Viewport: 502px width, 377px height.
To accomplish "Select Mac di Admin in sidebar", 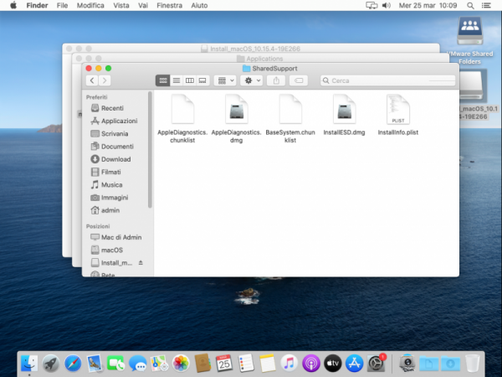I will point(116,237).
